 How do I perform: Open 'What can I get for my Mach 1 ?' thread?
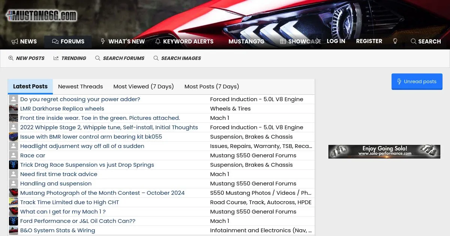63,212
